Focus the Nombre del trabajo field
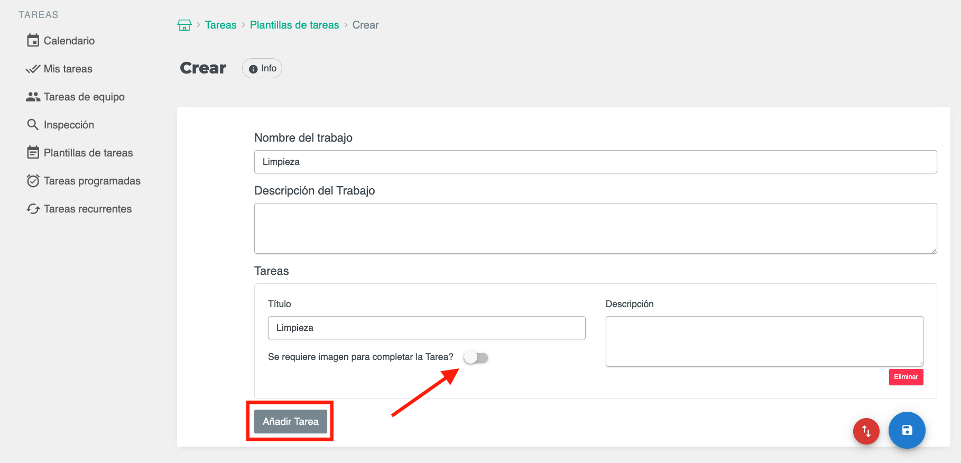The height and width of the screenshot is (463, 961). pos(595,162)
